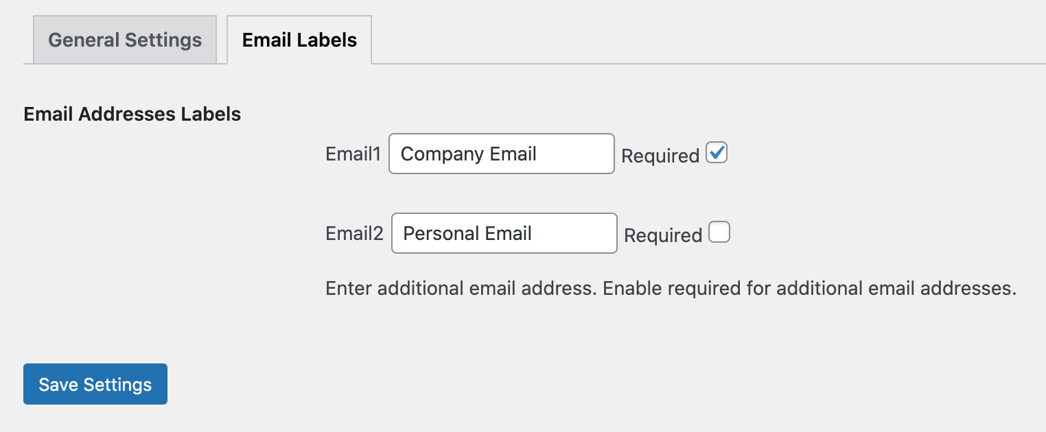Click the Email1 field label text

coord(352,154)
